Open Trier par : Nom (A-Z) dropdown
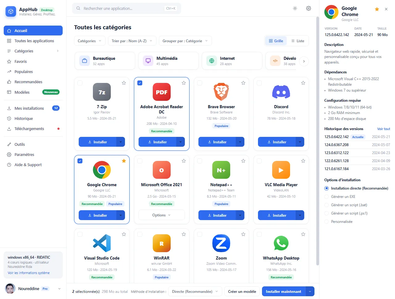The image size is (395, 299). [132, 41]
